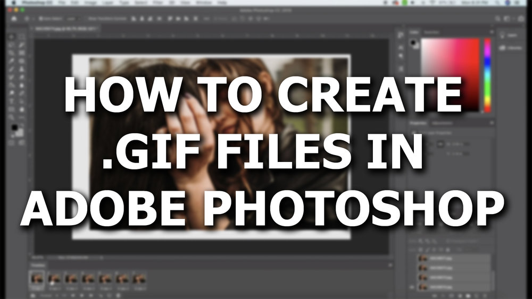Duplicate the selected timeline frame
This screenshot has width=532, height=299.
click(x=110, y=296)
